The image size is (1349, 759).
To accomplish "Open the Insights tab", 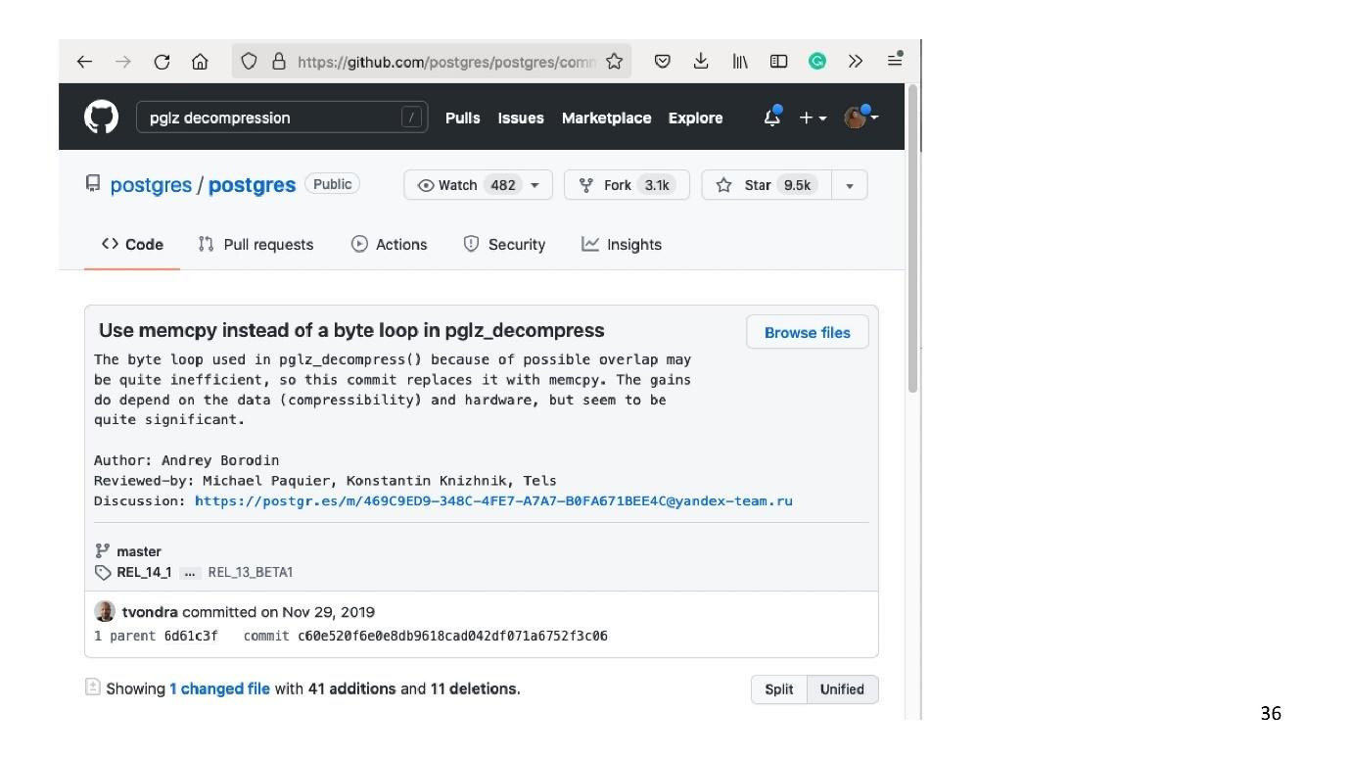I will tap(622, 244).
